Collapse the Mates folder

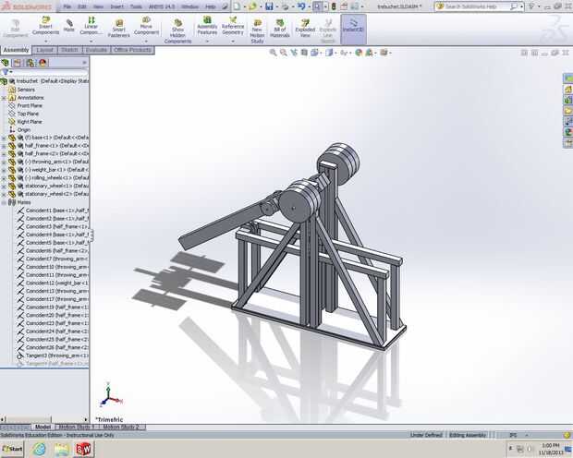4,202
